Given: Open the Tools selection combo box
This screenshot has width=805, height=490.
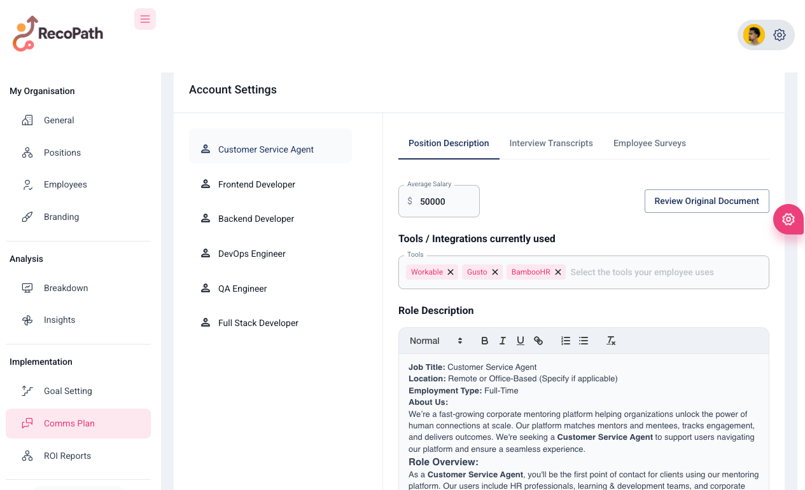Looking at the screenshot, I should [662, 272].
